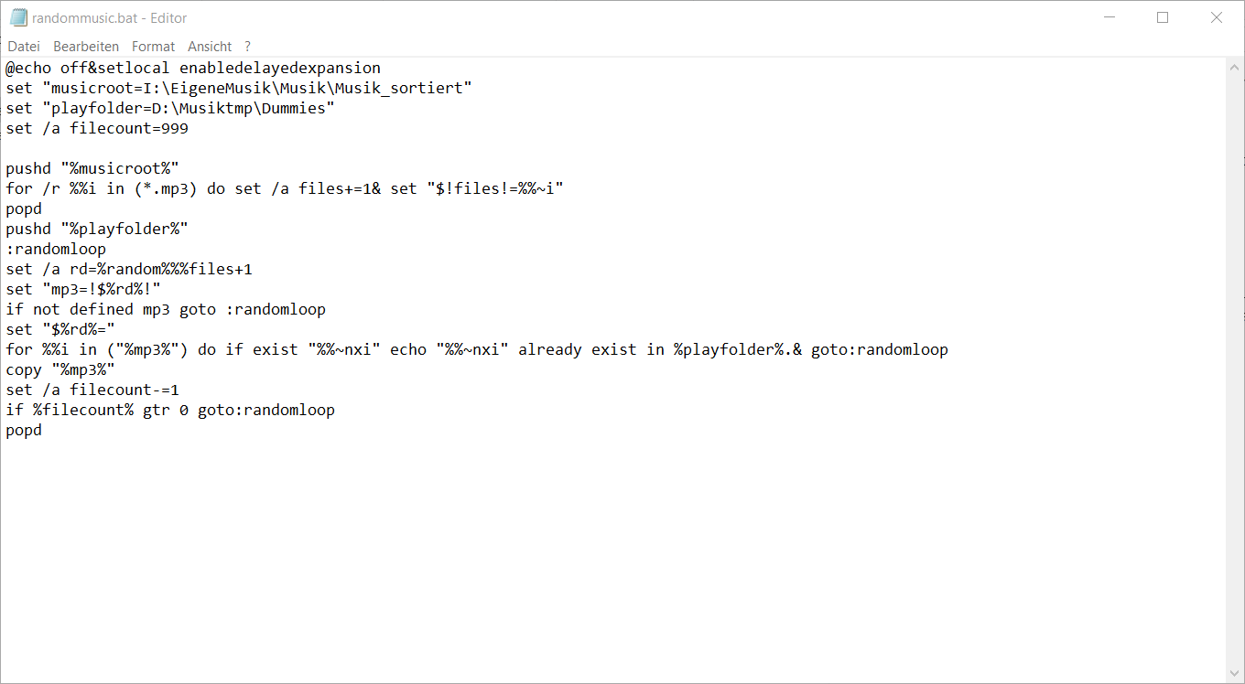Image resolution: width=1245 pixels, height=684 pixels.
Task: Open the Bearbeiten menu
Action: click(86, 46)
